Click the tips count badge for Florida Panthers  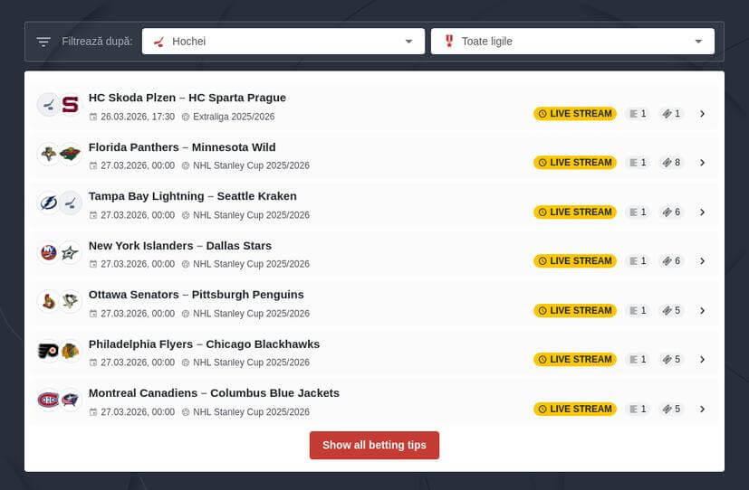671,163
